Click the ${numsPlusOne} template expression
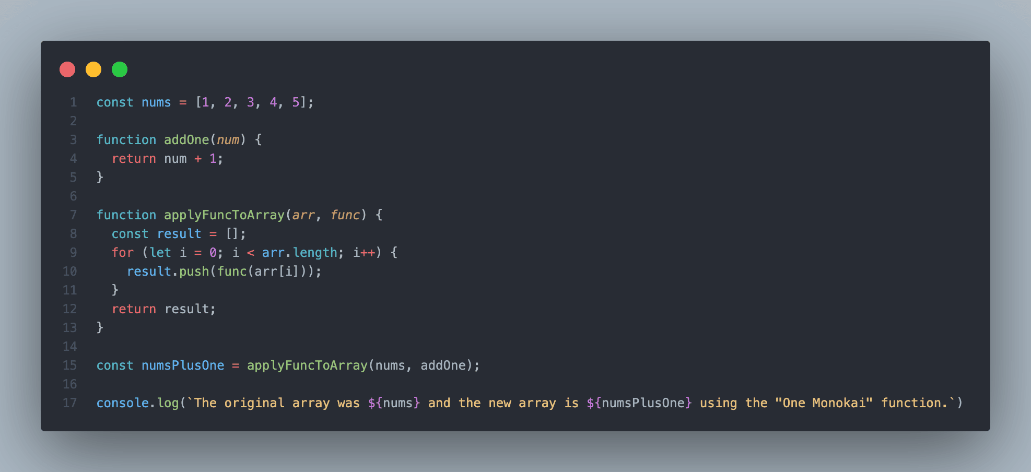 click(x=639, y=403)
